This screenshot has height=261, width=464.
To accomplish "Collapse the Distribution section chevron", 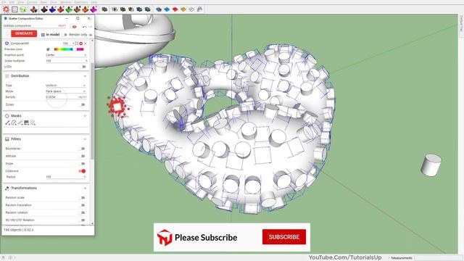I will 85,76.
